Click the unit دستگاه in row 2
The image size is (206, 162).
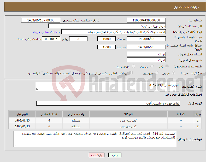76,126
